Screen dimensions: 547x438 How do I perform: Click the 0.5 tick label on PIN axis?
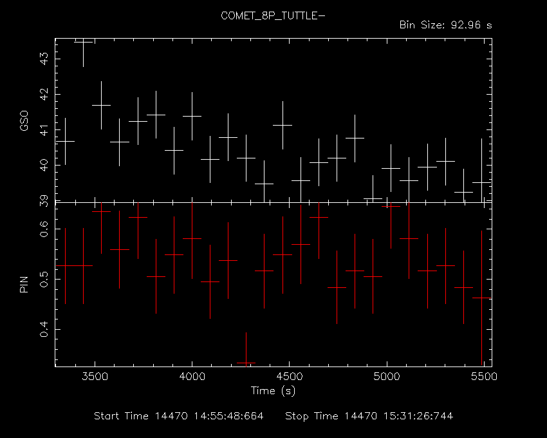click(x=44, y=280)
